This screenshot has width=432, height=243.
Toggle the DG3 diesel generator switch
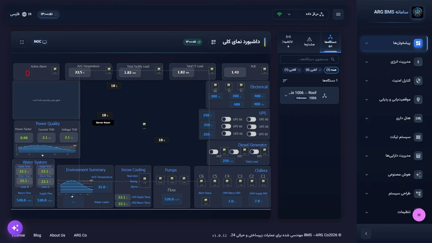[x=214, y=152]
